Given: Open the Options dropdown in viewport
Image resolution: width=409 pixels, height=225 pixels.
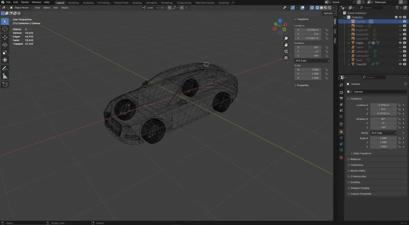Looking at the screenshot, I should [x=329, y=13].
